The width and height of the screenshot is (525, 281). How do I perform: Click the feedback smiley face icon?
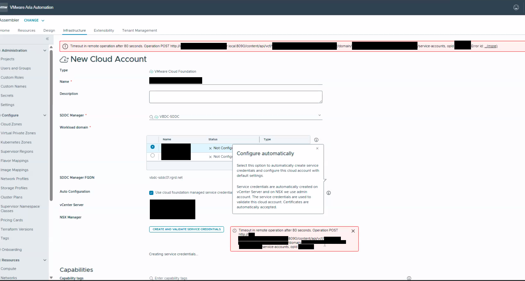[x=516, y=7]
